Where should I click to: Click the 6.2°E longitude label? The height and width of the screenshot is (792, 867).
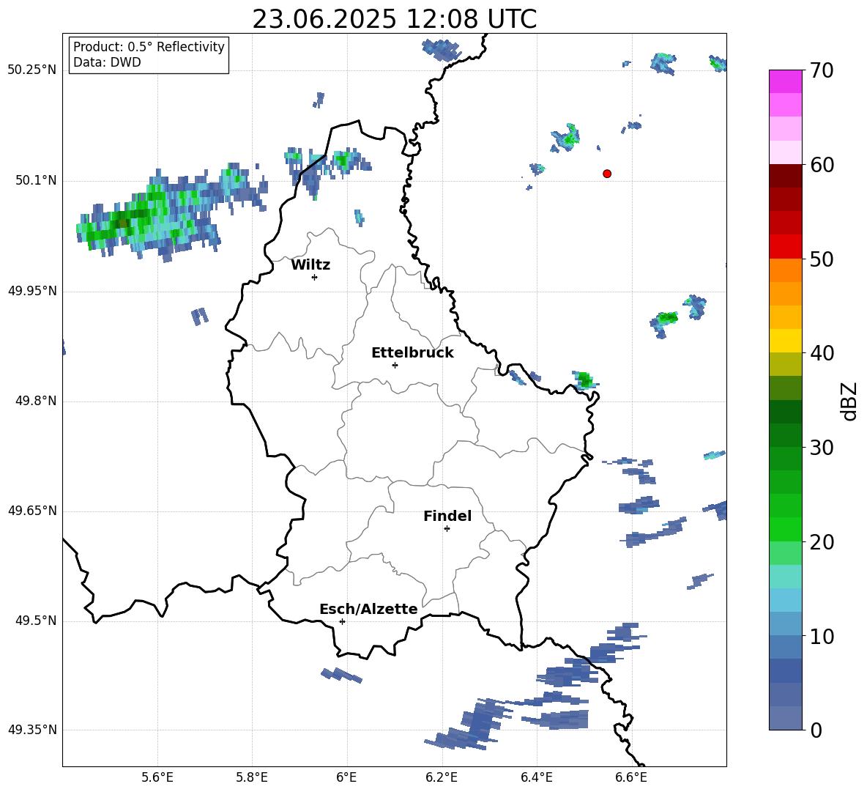pyautogui.click(x=442, y=778)
